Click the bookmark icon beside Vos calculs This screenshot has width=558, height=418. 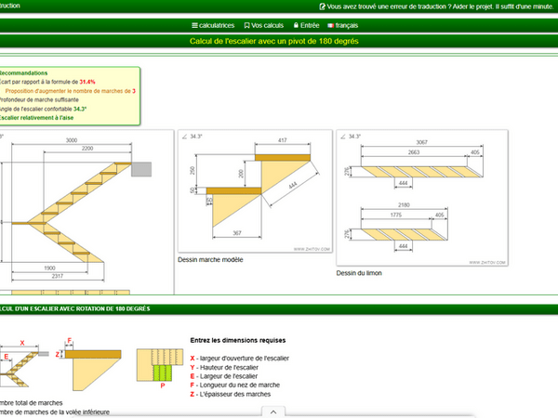point(246,25)
